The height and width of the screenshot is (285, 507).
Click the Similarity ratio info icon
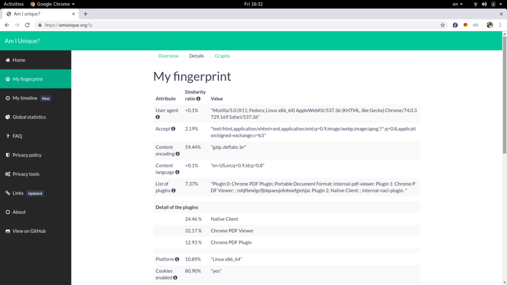pyautogui.click(x=199, y=99)
